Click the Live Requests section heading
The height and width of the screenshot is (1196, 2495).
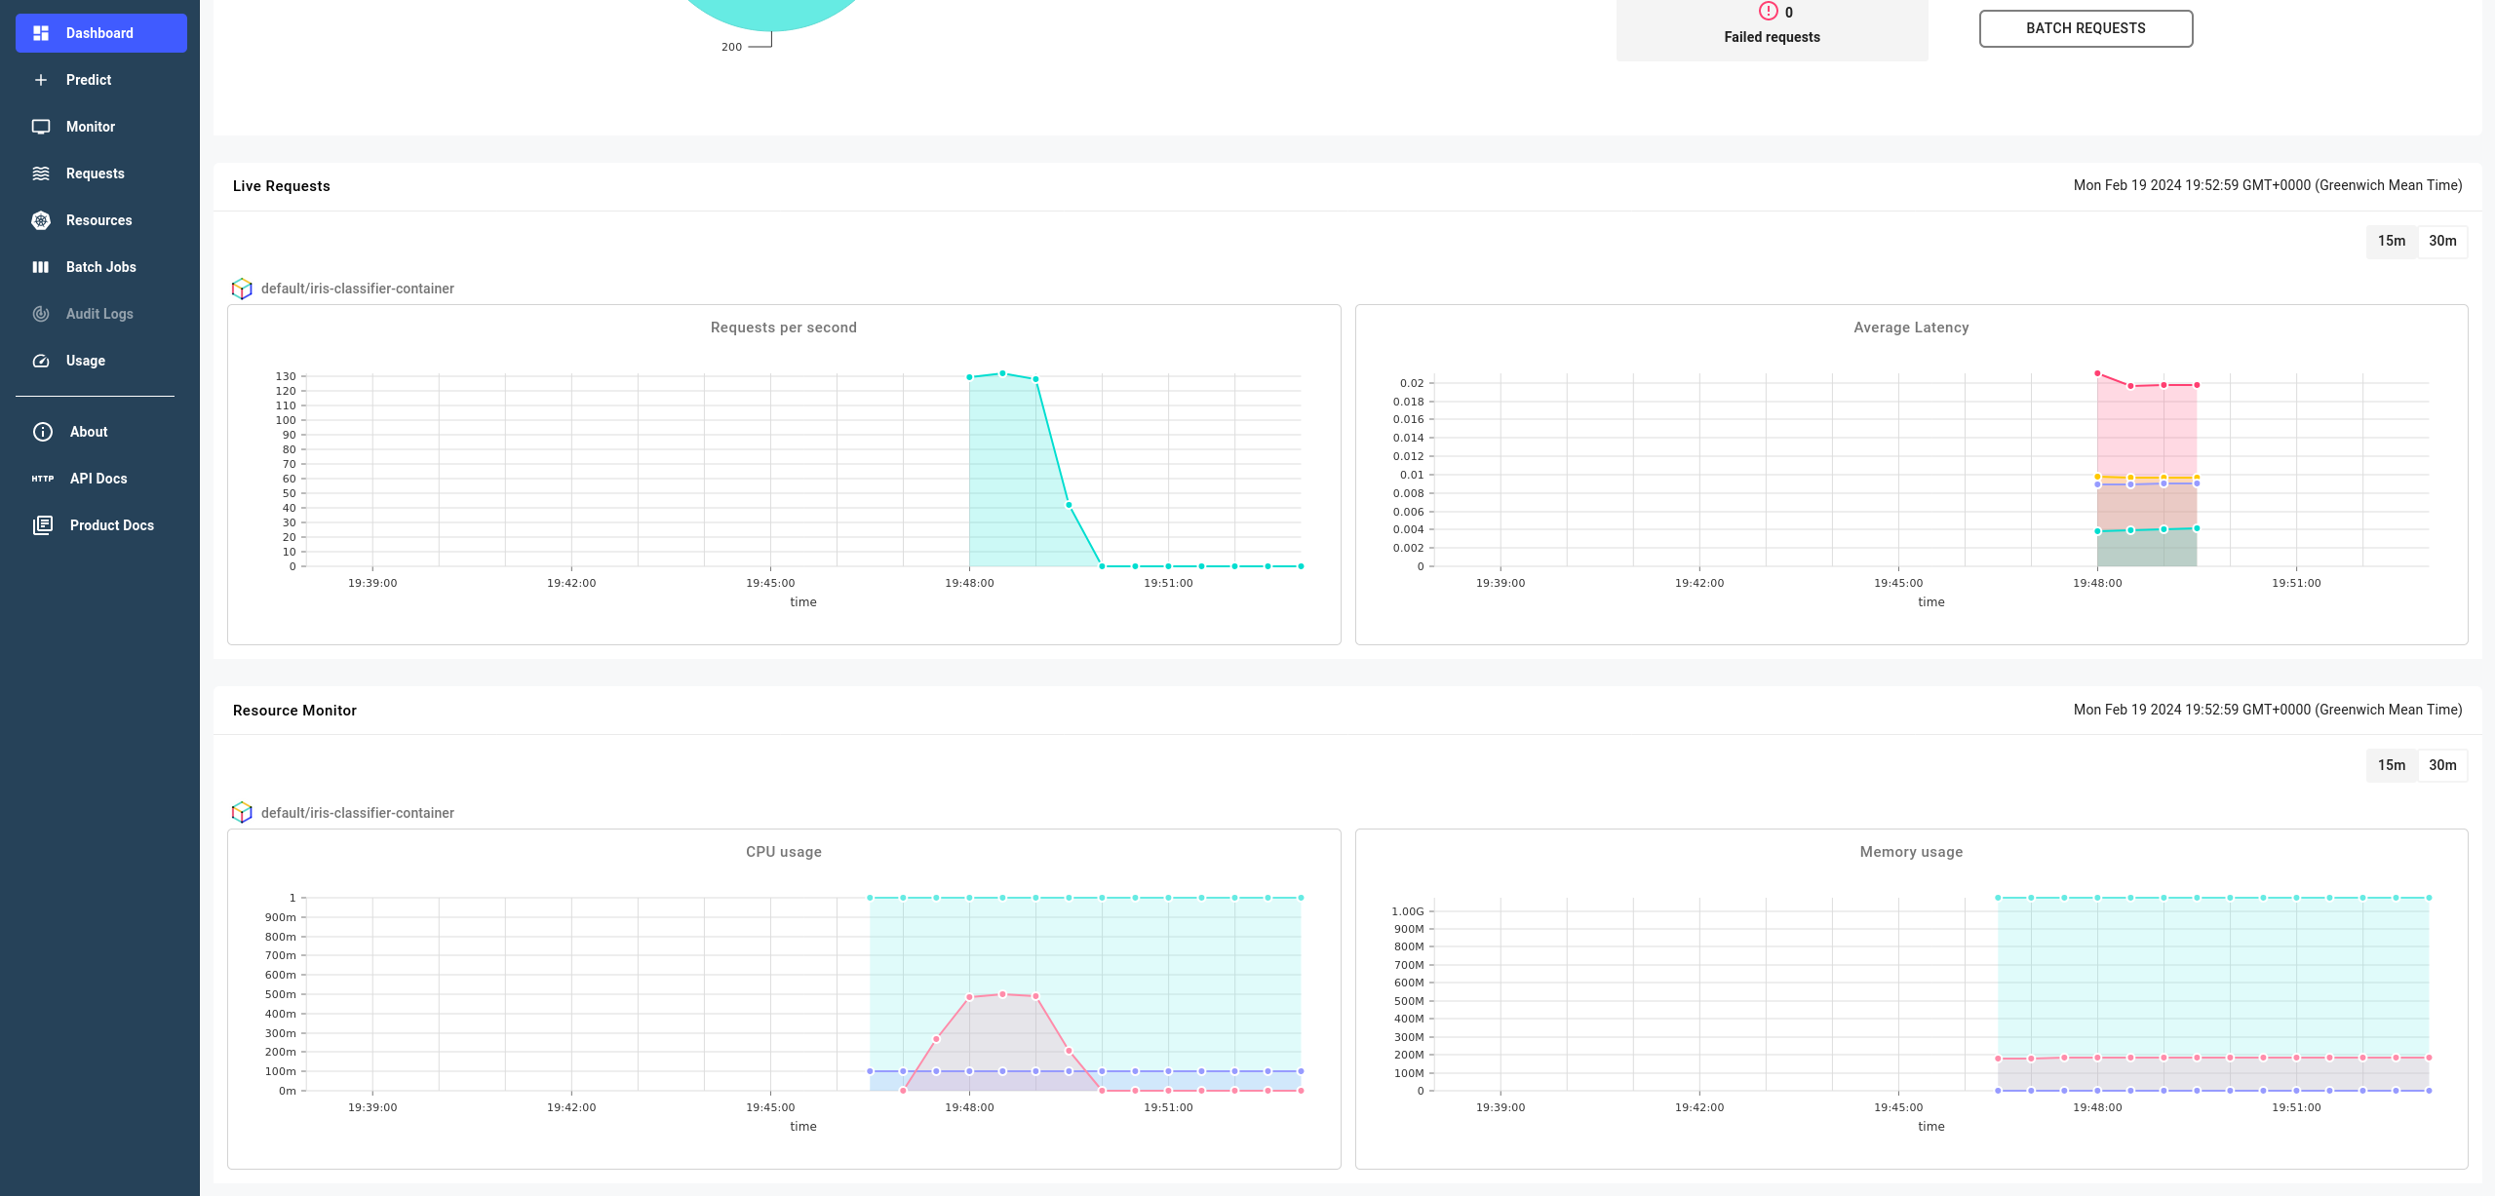pos(281,186)
